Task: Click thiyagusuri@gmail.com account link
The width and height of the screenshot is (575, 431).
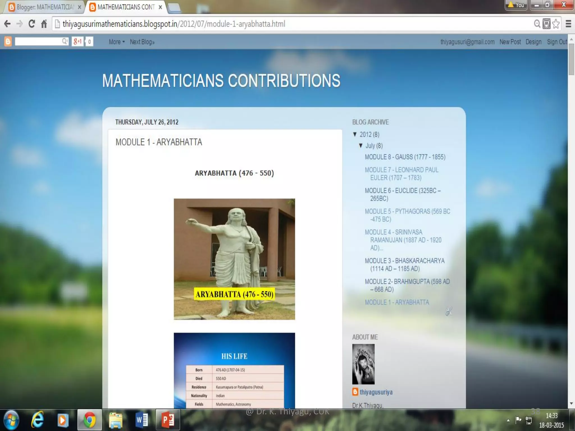Action: pyautogui.click(x=467, y=42)
